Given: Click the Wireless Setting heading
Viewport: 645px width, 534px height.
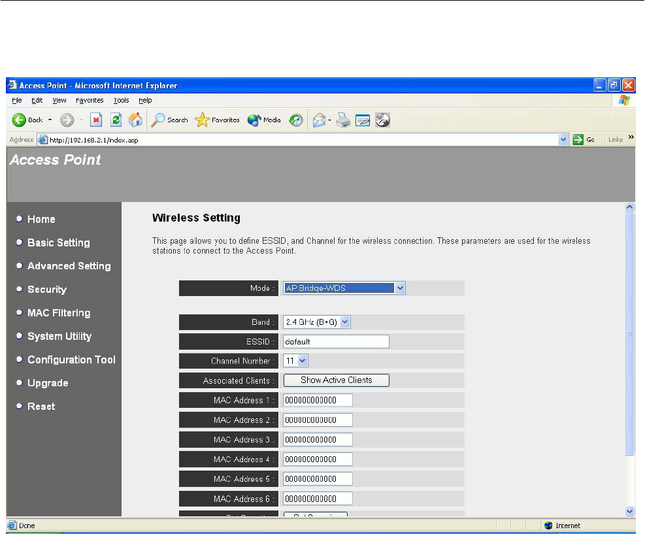Looking at the screenshot, I should click(196, 218).
